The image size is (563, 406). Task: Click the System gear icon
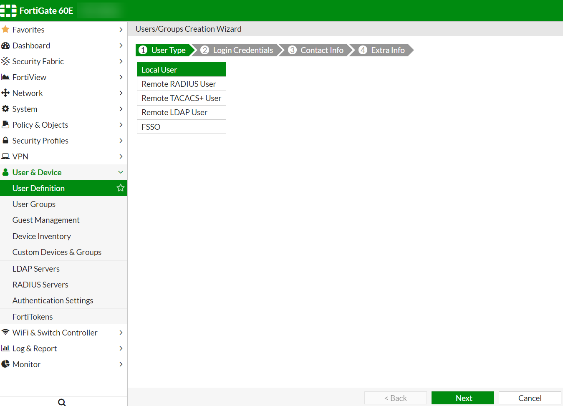(x=5, y=109)
